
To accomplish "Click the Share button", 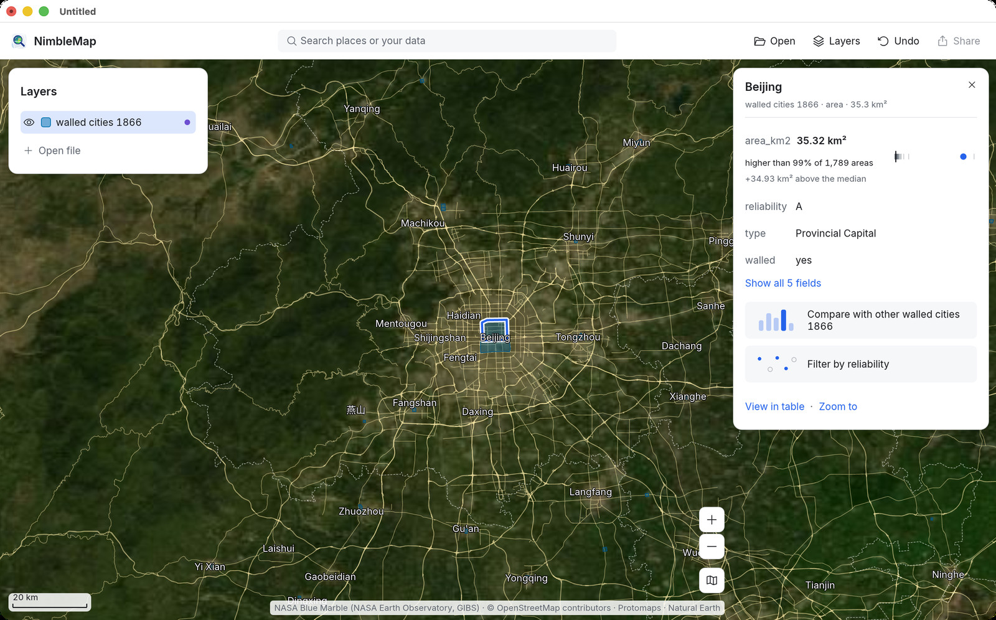I will [959, 41].
